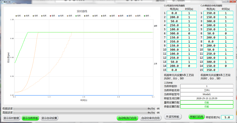Screen dimensions: 237x123
Task: Click the 低频进度 progress bar
Action: (84, 109)
